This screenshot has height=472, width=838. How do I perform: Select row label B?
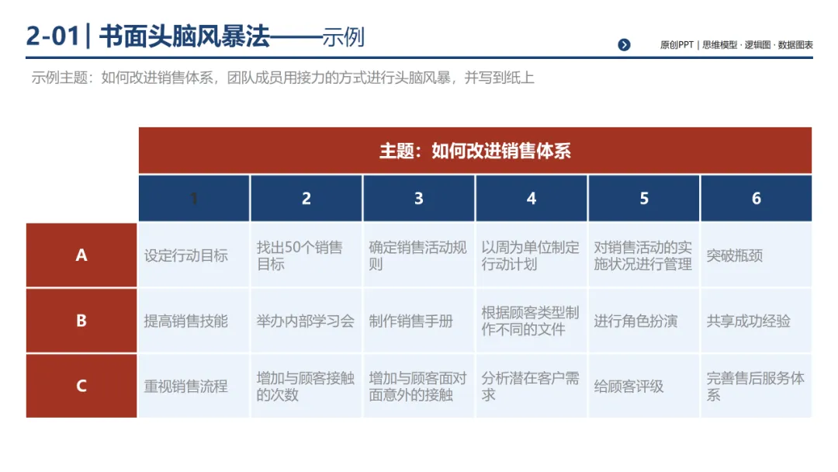click(x=81, y=321)
